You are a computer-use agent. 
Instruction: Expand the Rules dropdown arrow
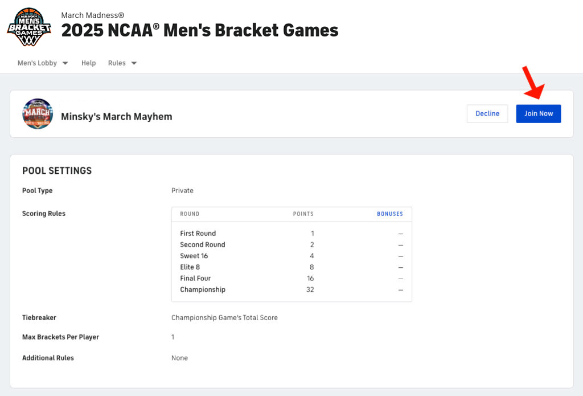click(134, 63)
